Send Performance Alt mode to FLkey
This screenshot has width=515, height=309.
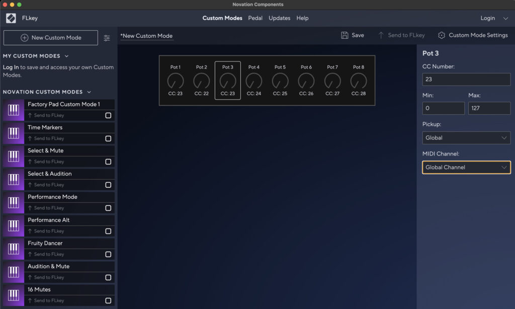[x=46, y=231]
